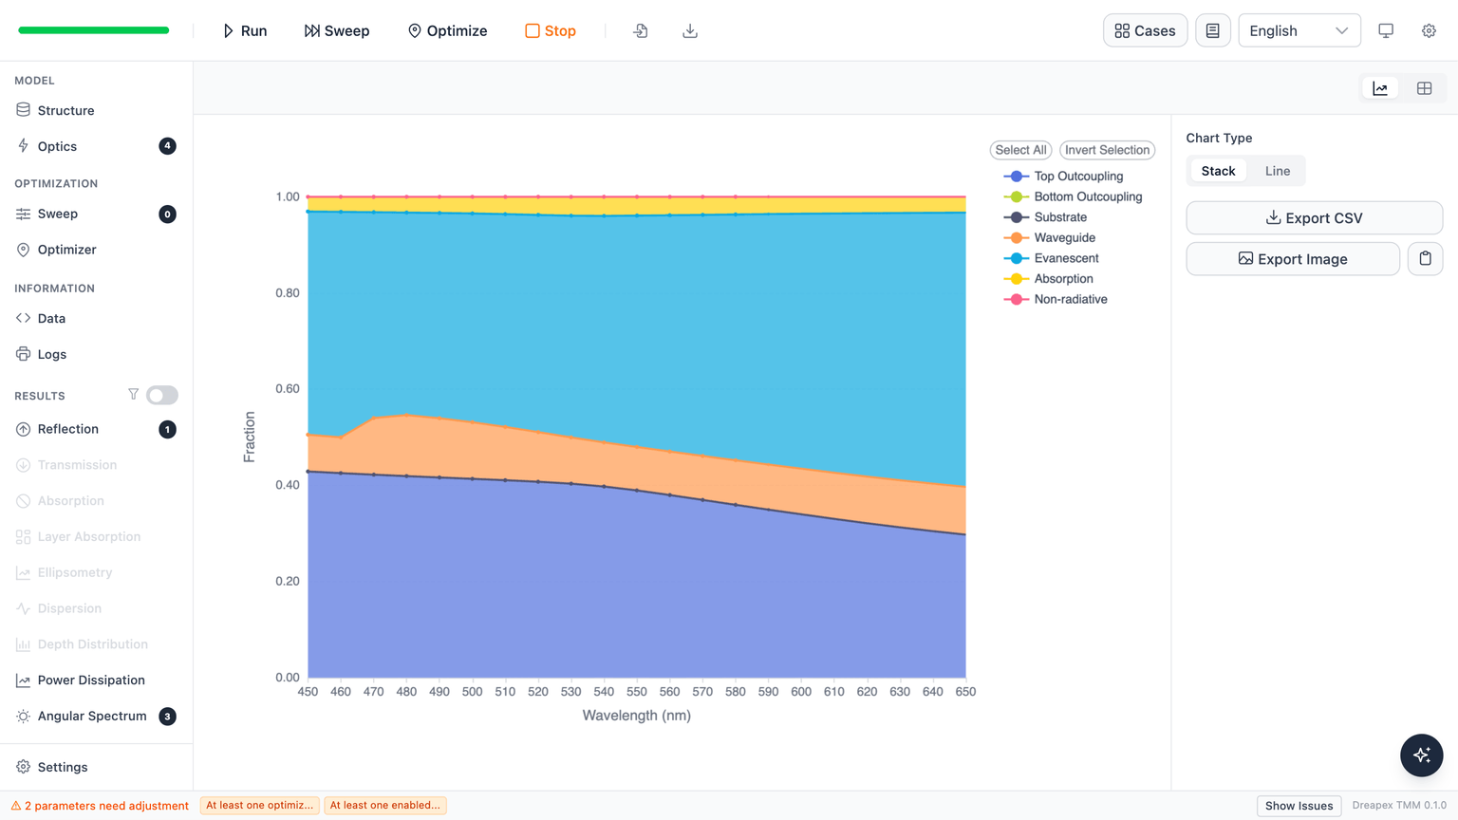The height and width of the screenshot is (820, 1458).
Task: Click the import file icon in toolbar
Action: (641, 30)
